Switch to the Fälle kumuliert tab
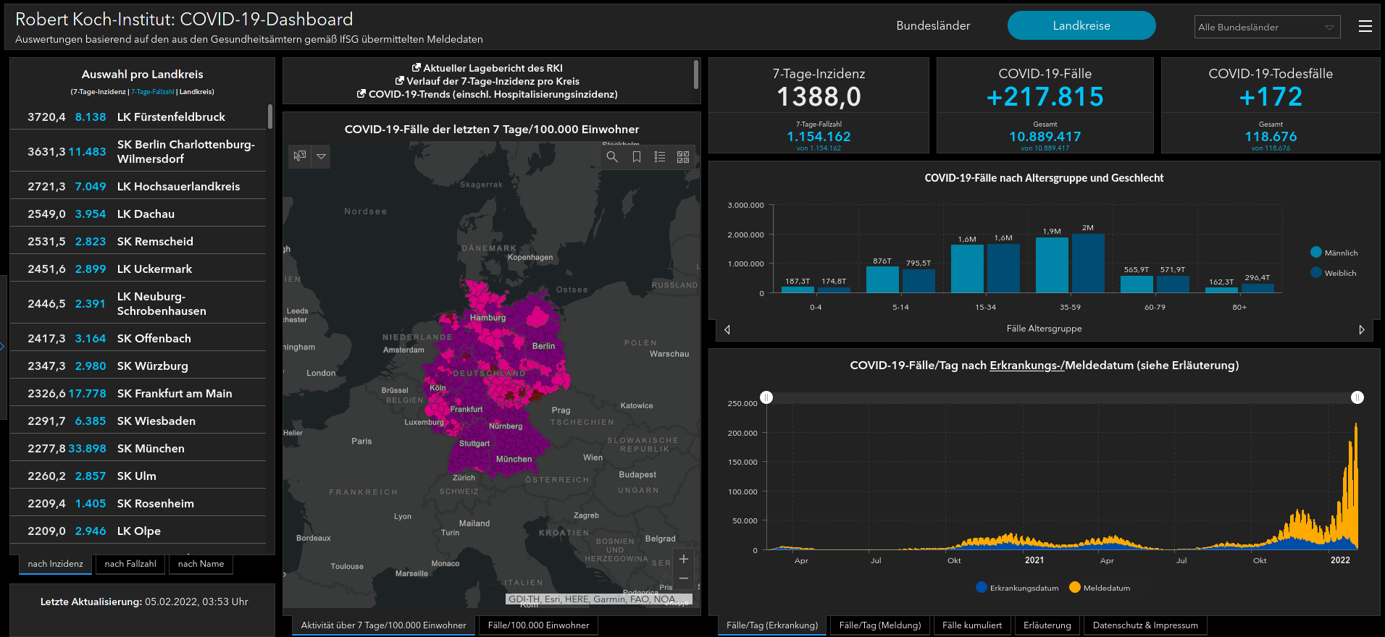The image size is (1385, 637). (971, 625)
